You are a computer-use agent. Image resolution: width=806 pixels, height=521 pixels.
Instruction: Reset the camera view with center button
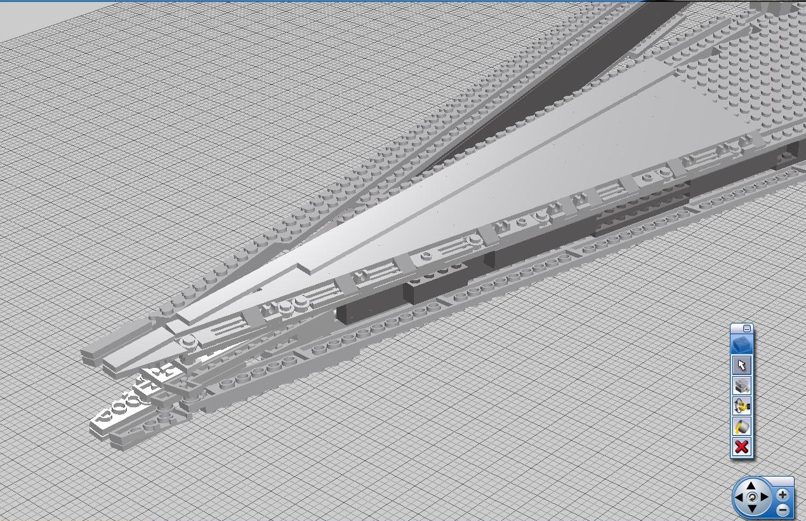(x=752, y=497)
